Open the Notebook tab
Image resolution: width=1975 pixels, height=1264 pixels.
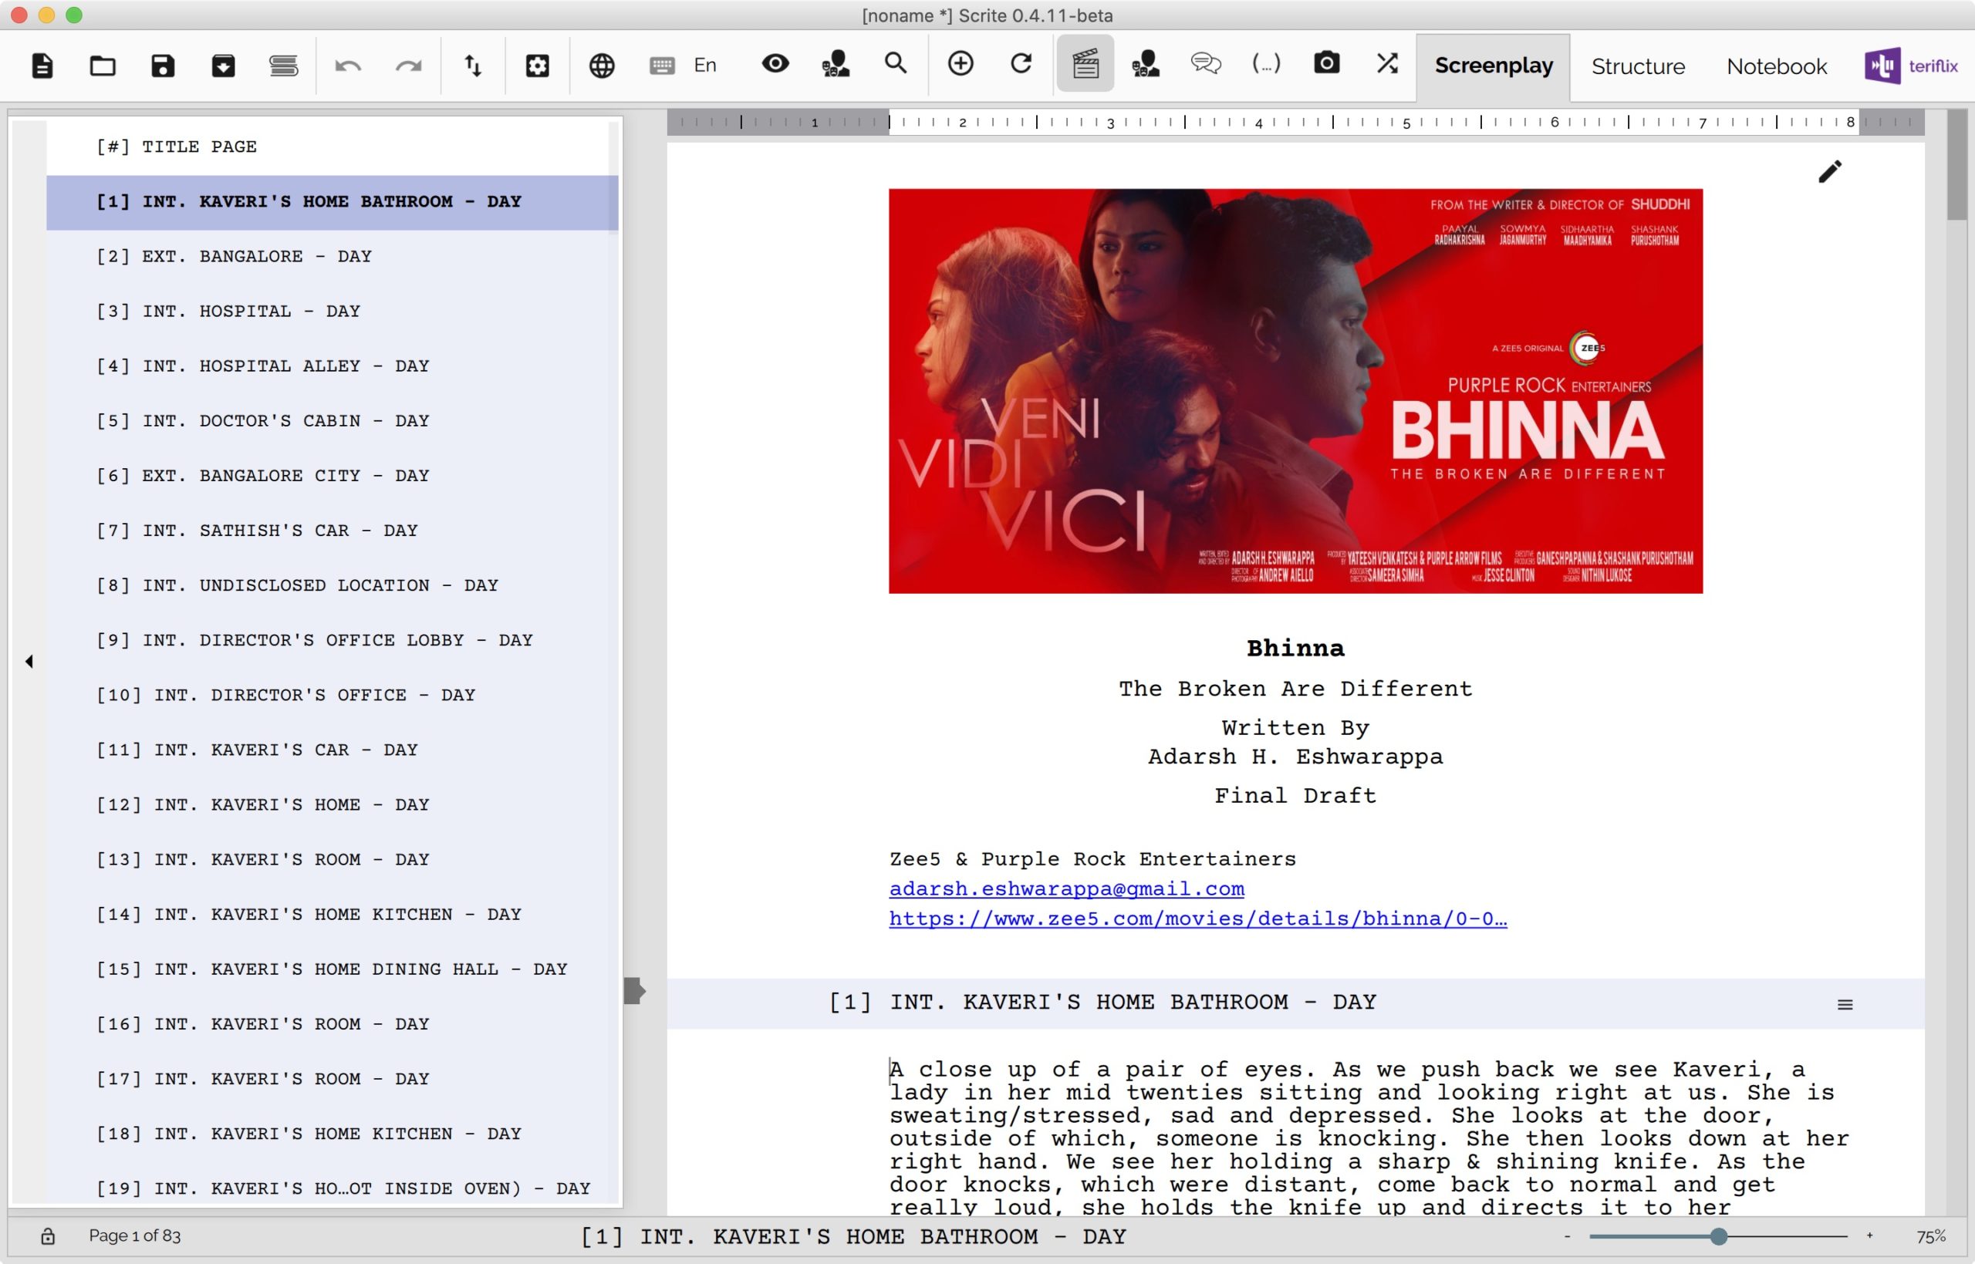pyautogui.click(x=1777, y=66)
